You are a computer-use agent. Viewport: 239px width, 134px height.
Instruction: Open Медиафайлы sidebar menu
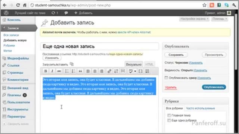click(18, 58)
